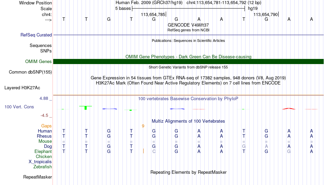This screenshot has height=185, width=324.
Task: Open the GENCODE V49lift37 track title
Action: pos(188,25)
